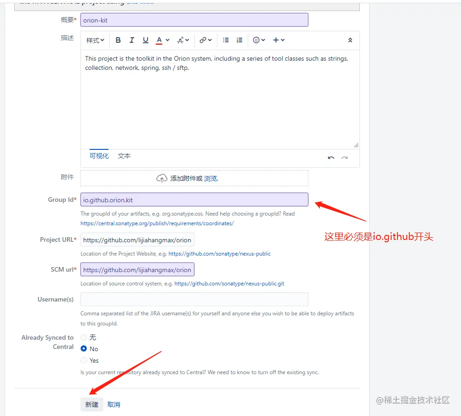Focus the SCM url input field

137,269
